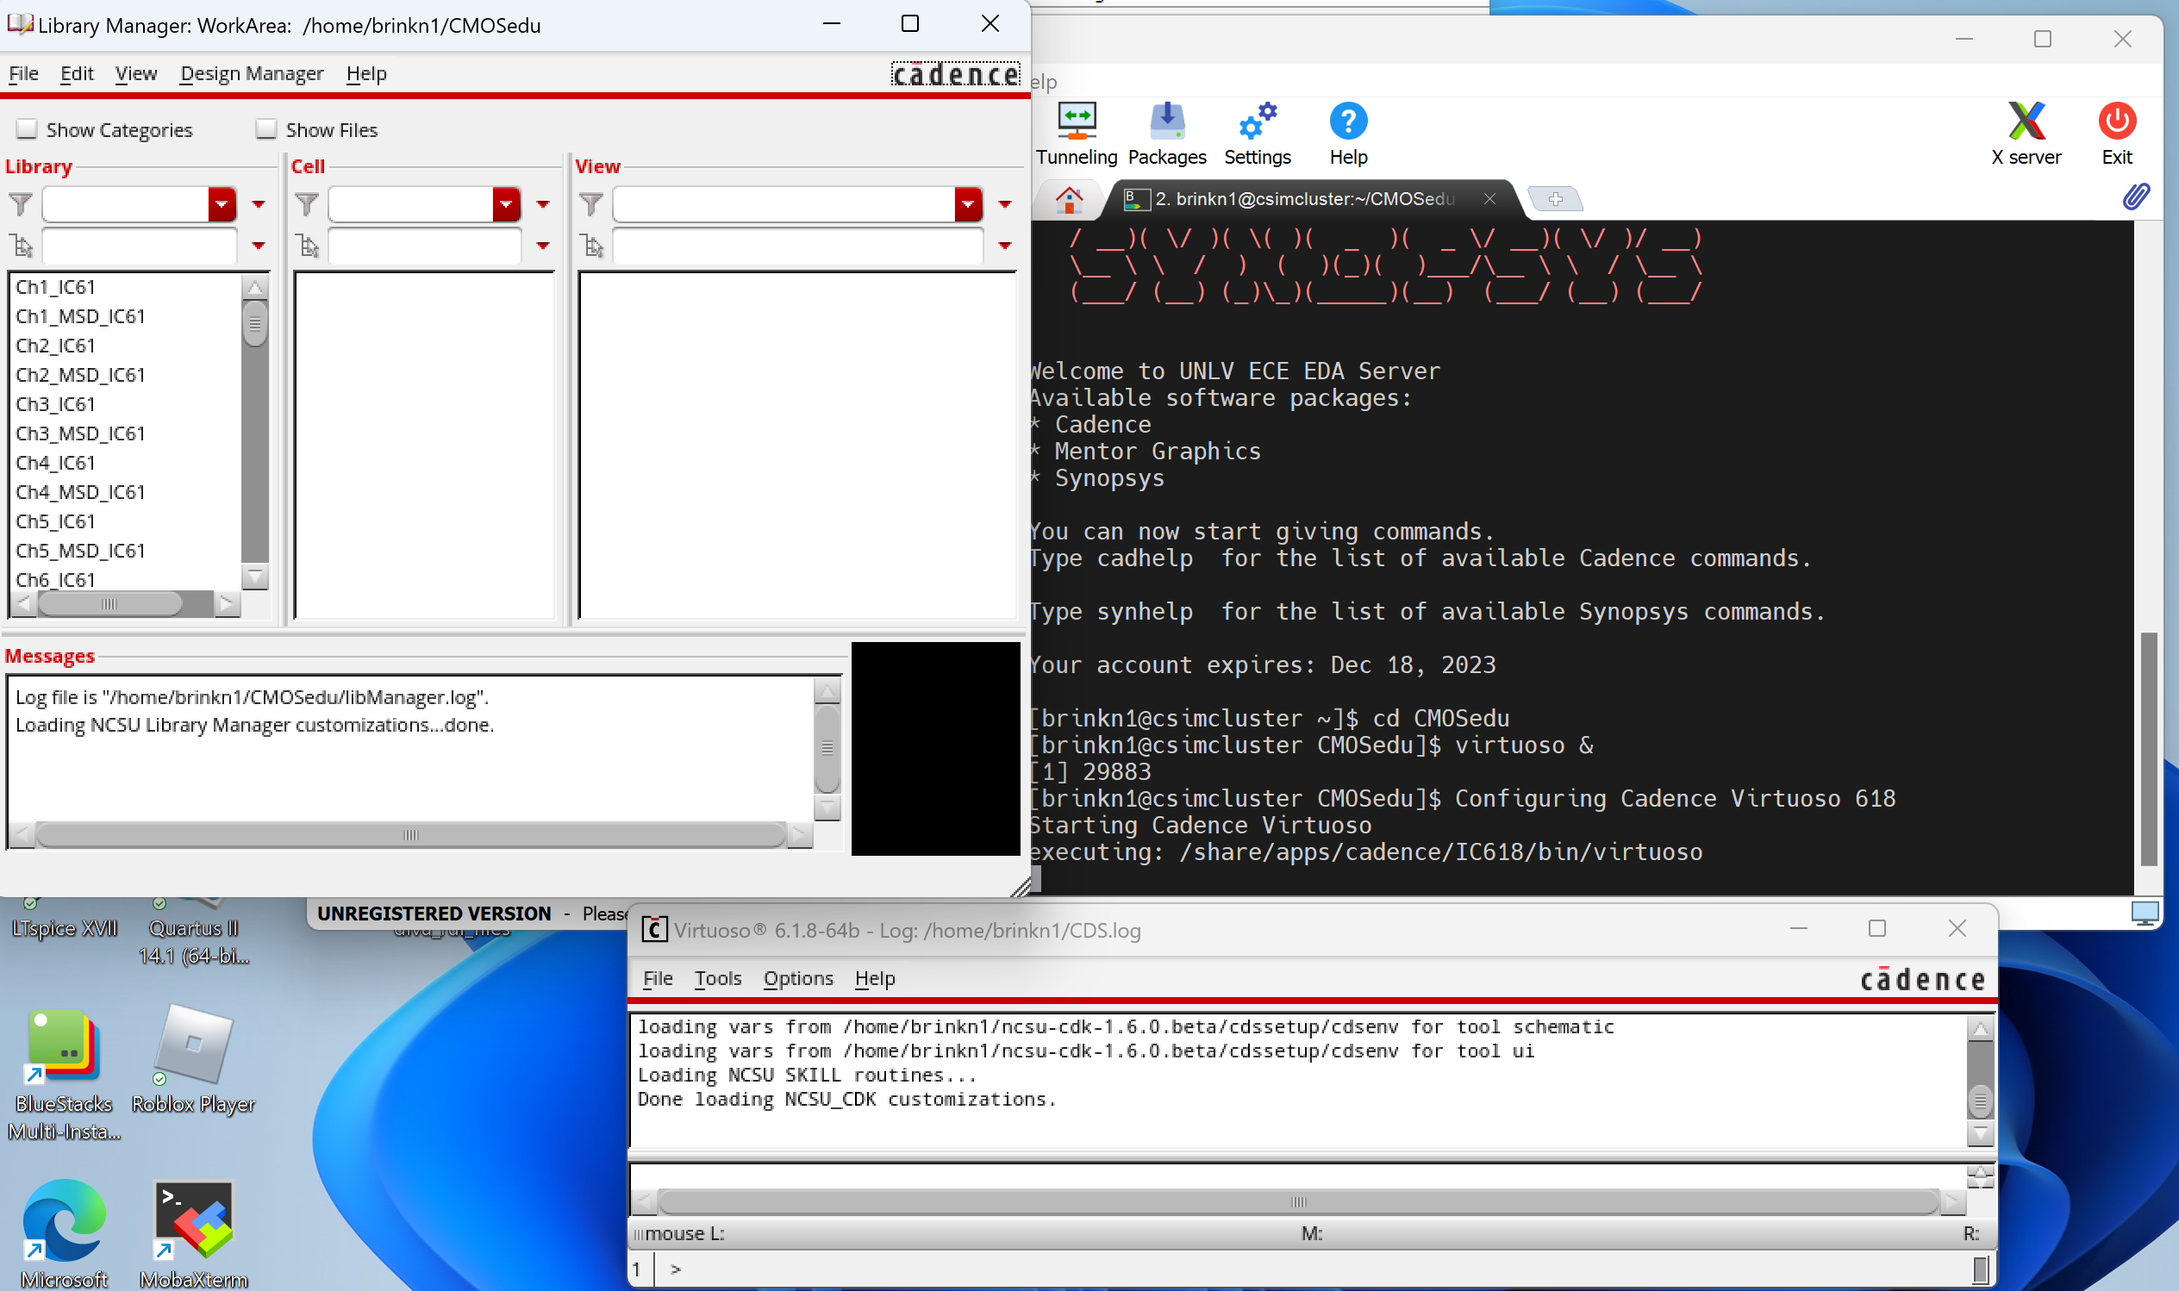Click the paperclip attachment icon
This screenshot has width=2179, height=1291.
[x=2136, y=196]
